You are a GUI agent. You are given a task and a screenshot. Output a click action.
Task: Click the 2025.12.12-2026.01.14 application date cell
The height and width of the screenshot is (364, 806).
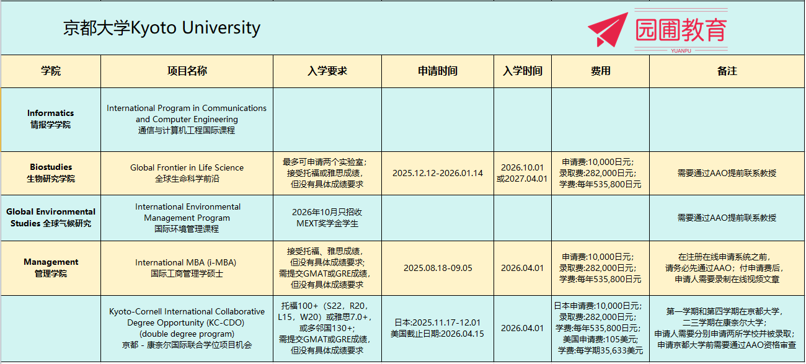(437, 173)
